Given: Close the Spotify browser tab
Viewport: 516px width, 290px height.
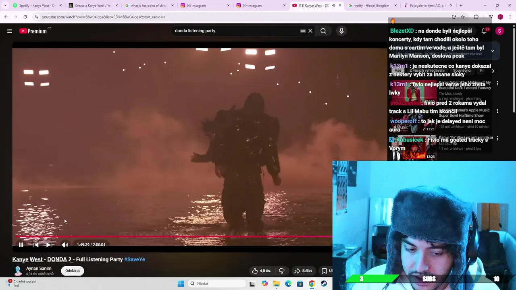Looking at the screenshot, I should pyautogui.click(x=60, y=6).
